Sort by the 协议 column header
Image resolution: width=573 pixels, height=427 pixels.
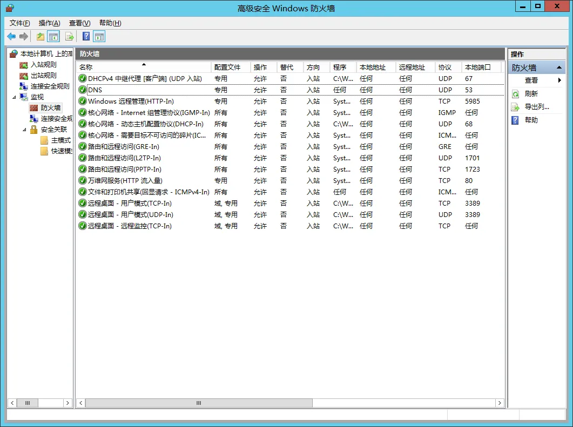[448, 67]
